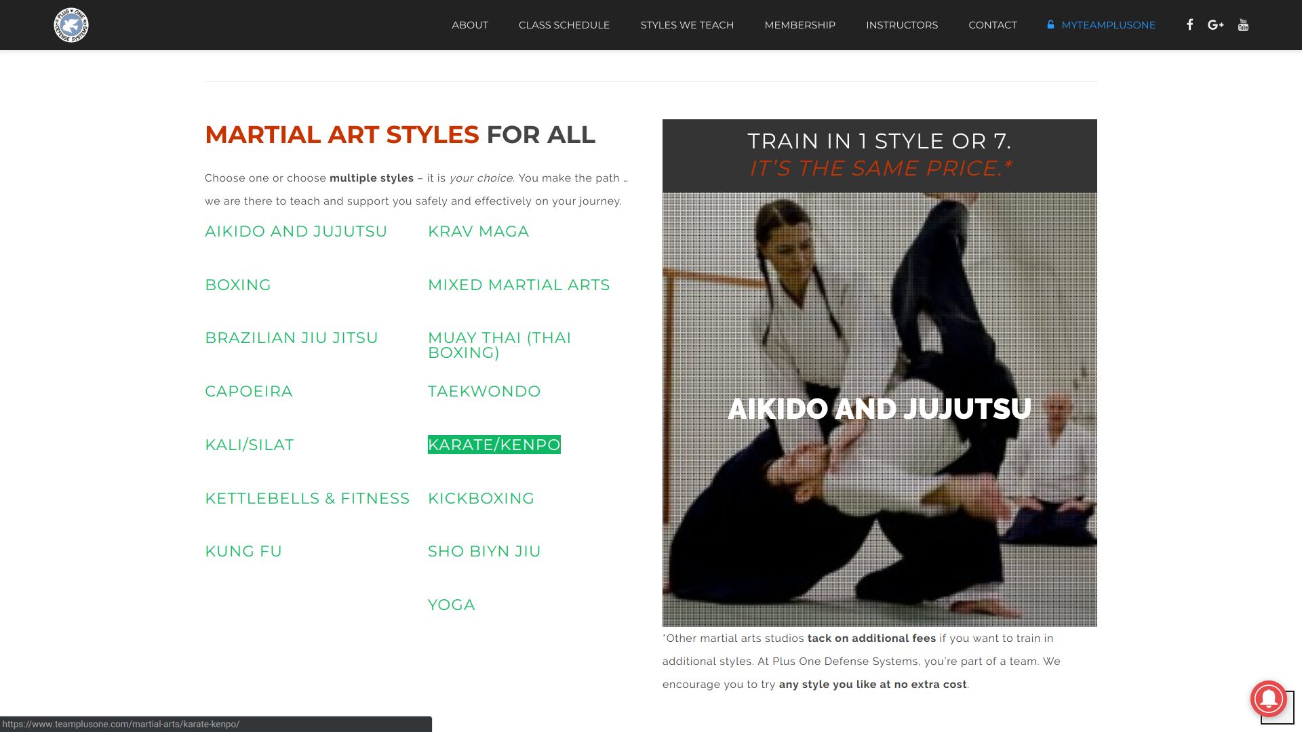Click the Aikido and Jujutsu photo

coord(879,409)
